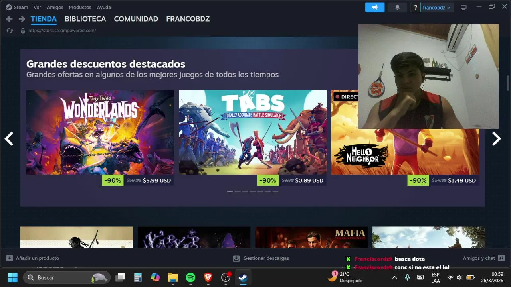511x287 pixels.
Task: Open Task View on the taskbar
Action: click(x=120, y=277)
